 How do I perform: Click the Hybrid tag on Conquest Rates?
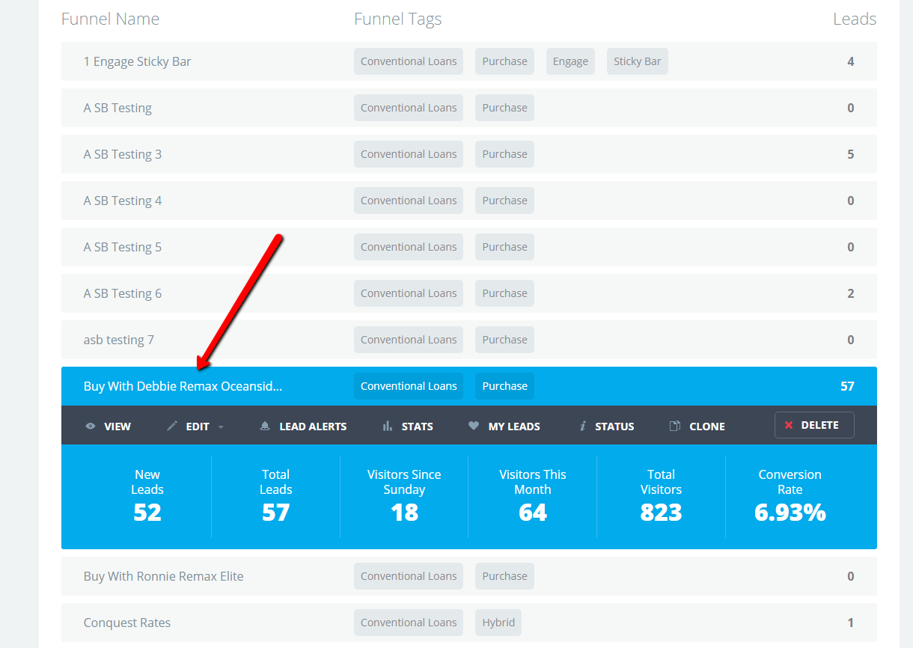click(x=498, y=623)
